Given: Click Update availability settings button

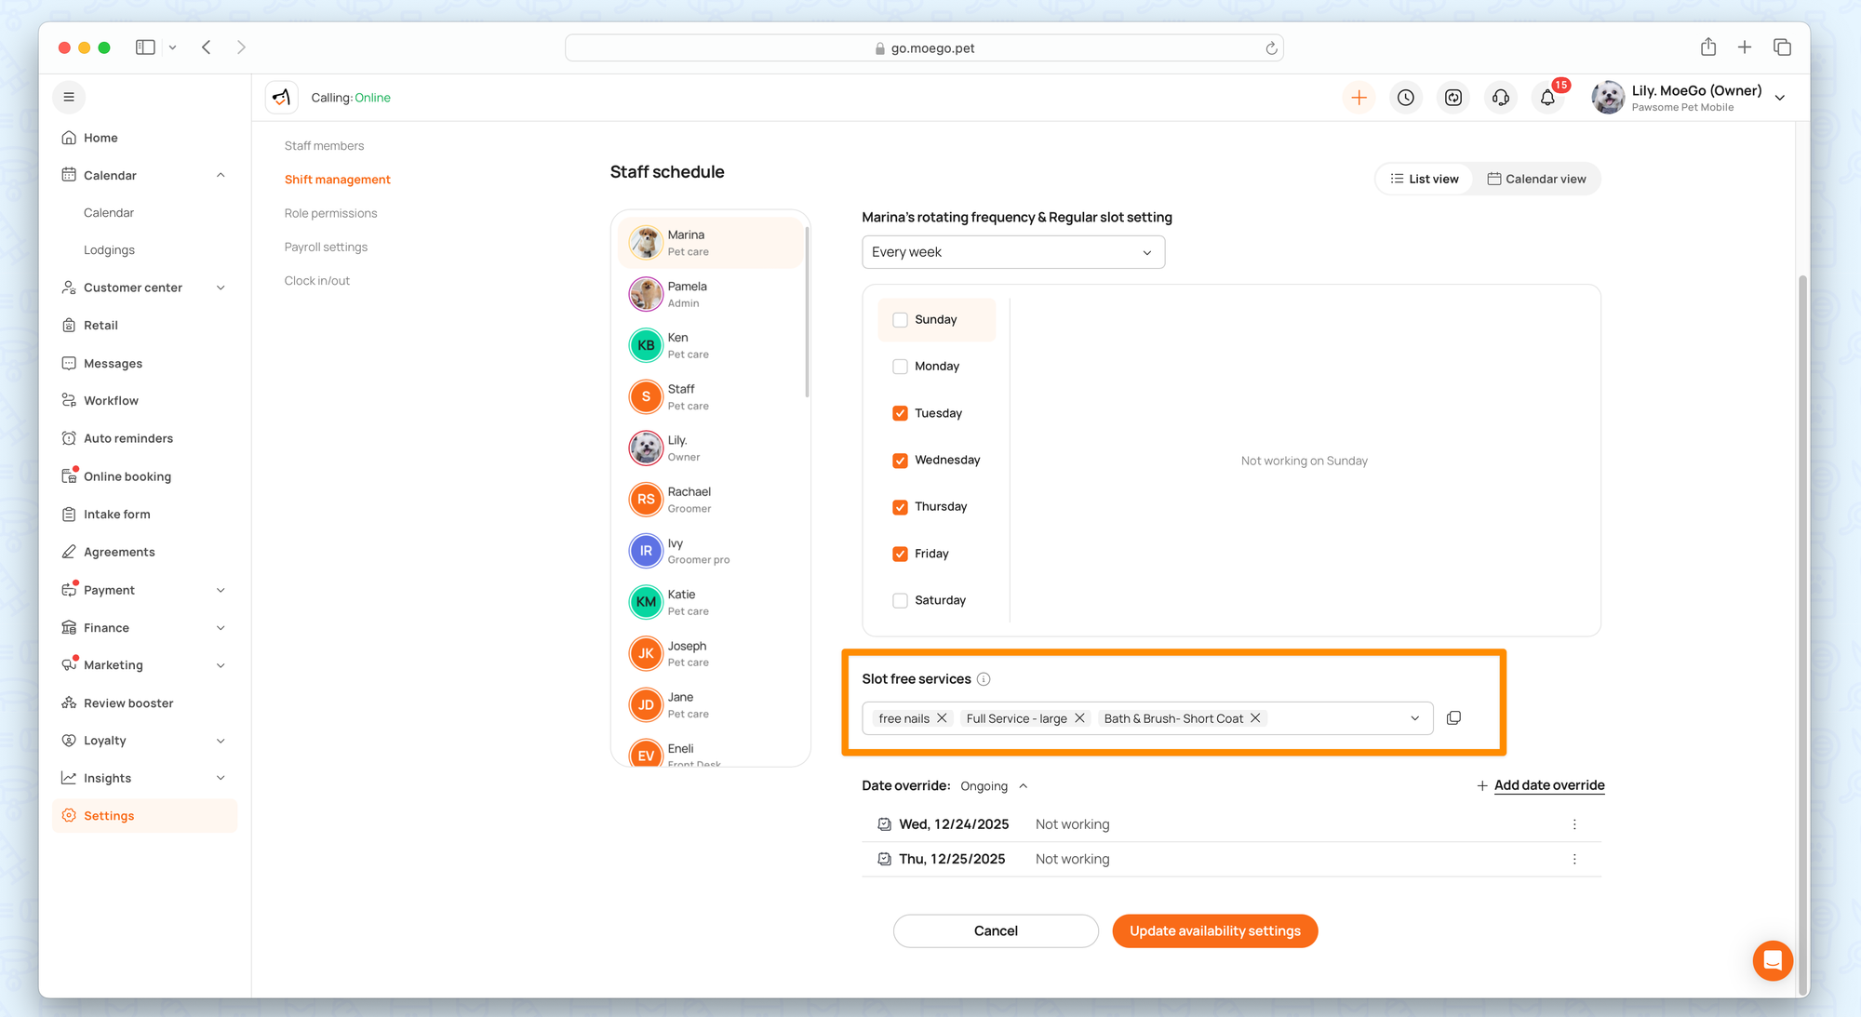Looking at the screenshot, I should pyautogui.click(x=1214, y=930).
